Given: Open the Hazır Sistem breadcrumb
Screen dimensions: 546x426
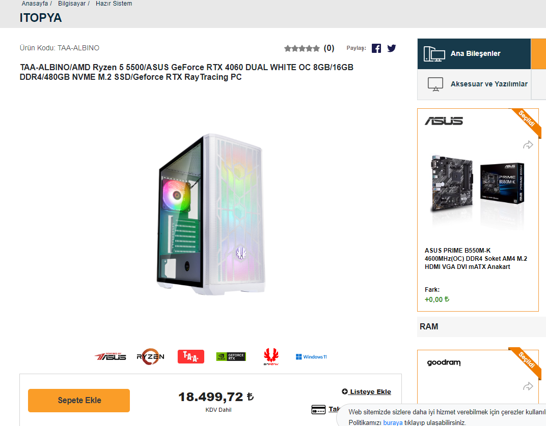Looking at the screenshot, I should pos(114,4).
